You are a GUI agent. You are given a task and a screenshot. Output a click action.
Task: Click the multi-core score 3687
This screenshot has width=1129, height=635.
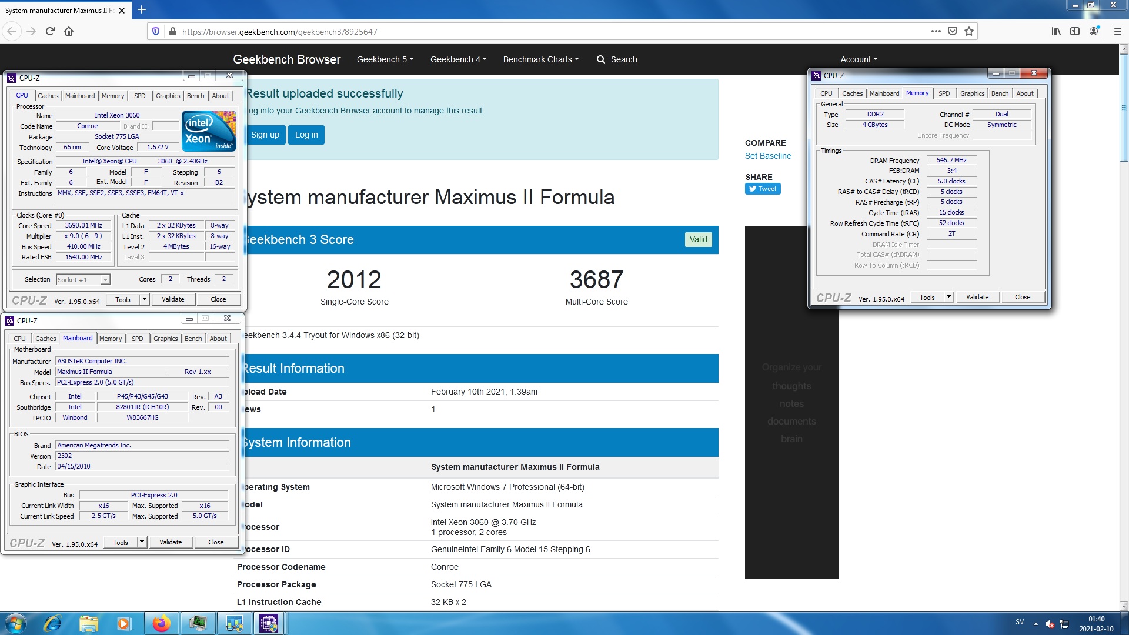tap(596, 280)
